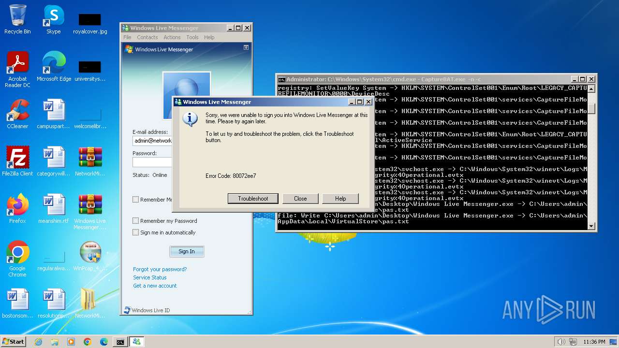Click the E-mail address field
The image size is (619, 348).
152,141
